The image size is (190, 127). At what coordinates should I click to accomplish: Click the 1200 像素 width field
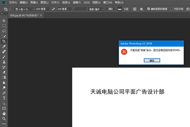[x=42, y=9]
